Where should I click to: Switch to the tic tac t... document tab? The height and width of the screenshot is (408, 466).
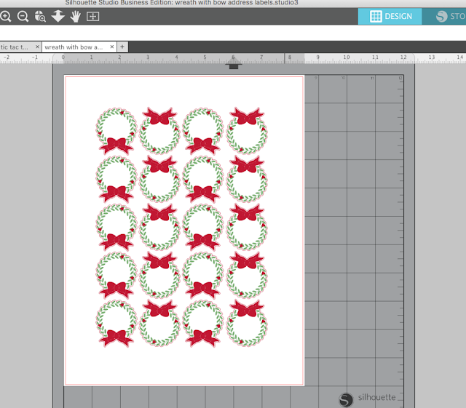click(x=15, y=47)
